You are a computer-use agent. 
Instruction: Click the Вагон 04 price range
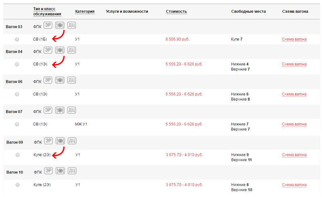[x=184, y=64]
